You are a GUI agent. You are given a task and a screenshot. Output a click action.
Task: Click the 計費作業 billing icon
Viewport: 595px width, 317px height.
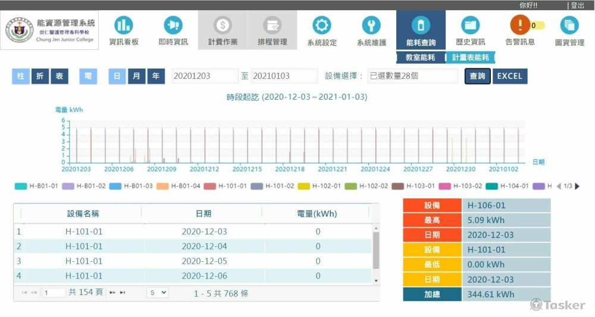223,26
